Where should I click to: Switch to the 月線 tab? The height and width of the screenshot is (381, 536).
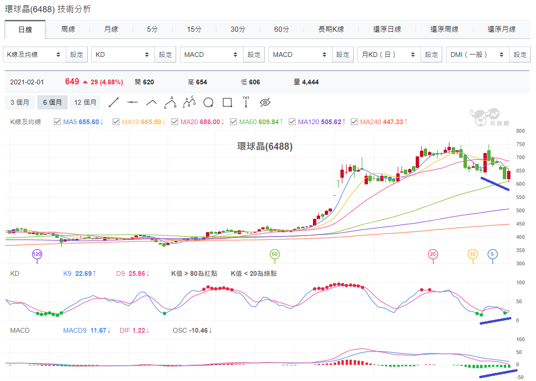point(111,29)
